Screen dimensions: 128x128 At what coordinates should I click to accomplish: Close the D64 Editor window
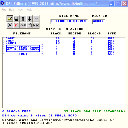point(124,4)
